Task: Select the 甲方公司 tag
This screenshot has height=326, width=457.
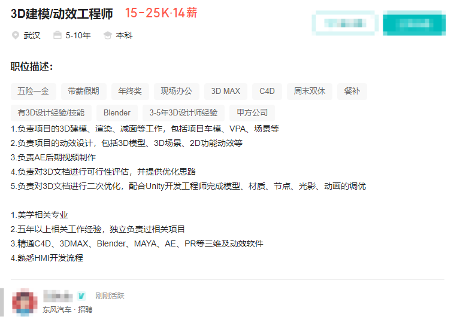Action: (252, 112)
